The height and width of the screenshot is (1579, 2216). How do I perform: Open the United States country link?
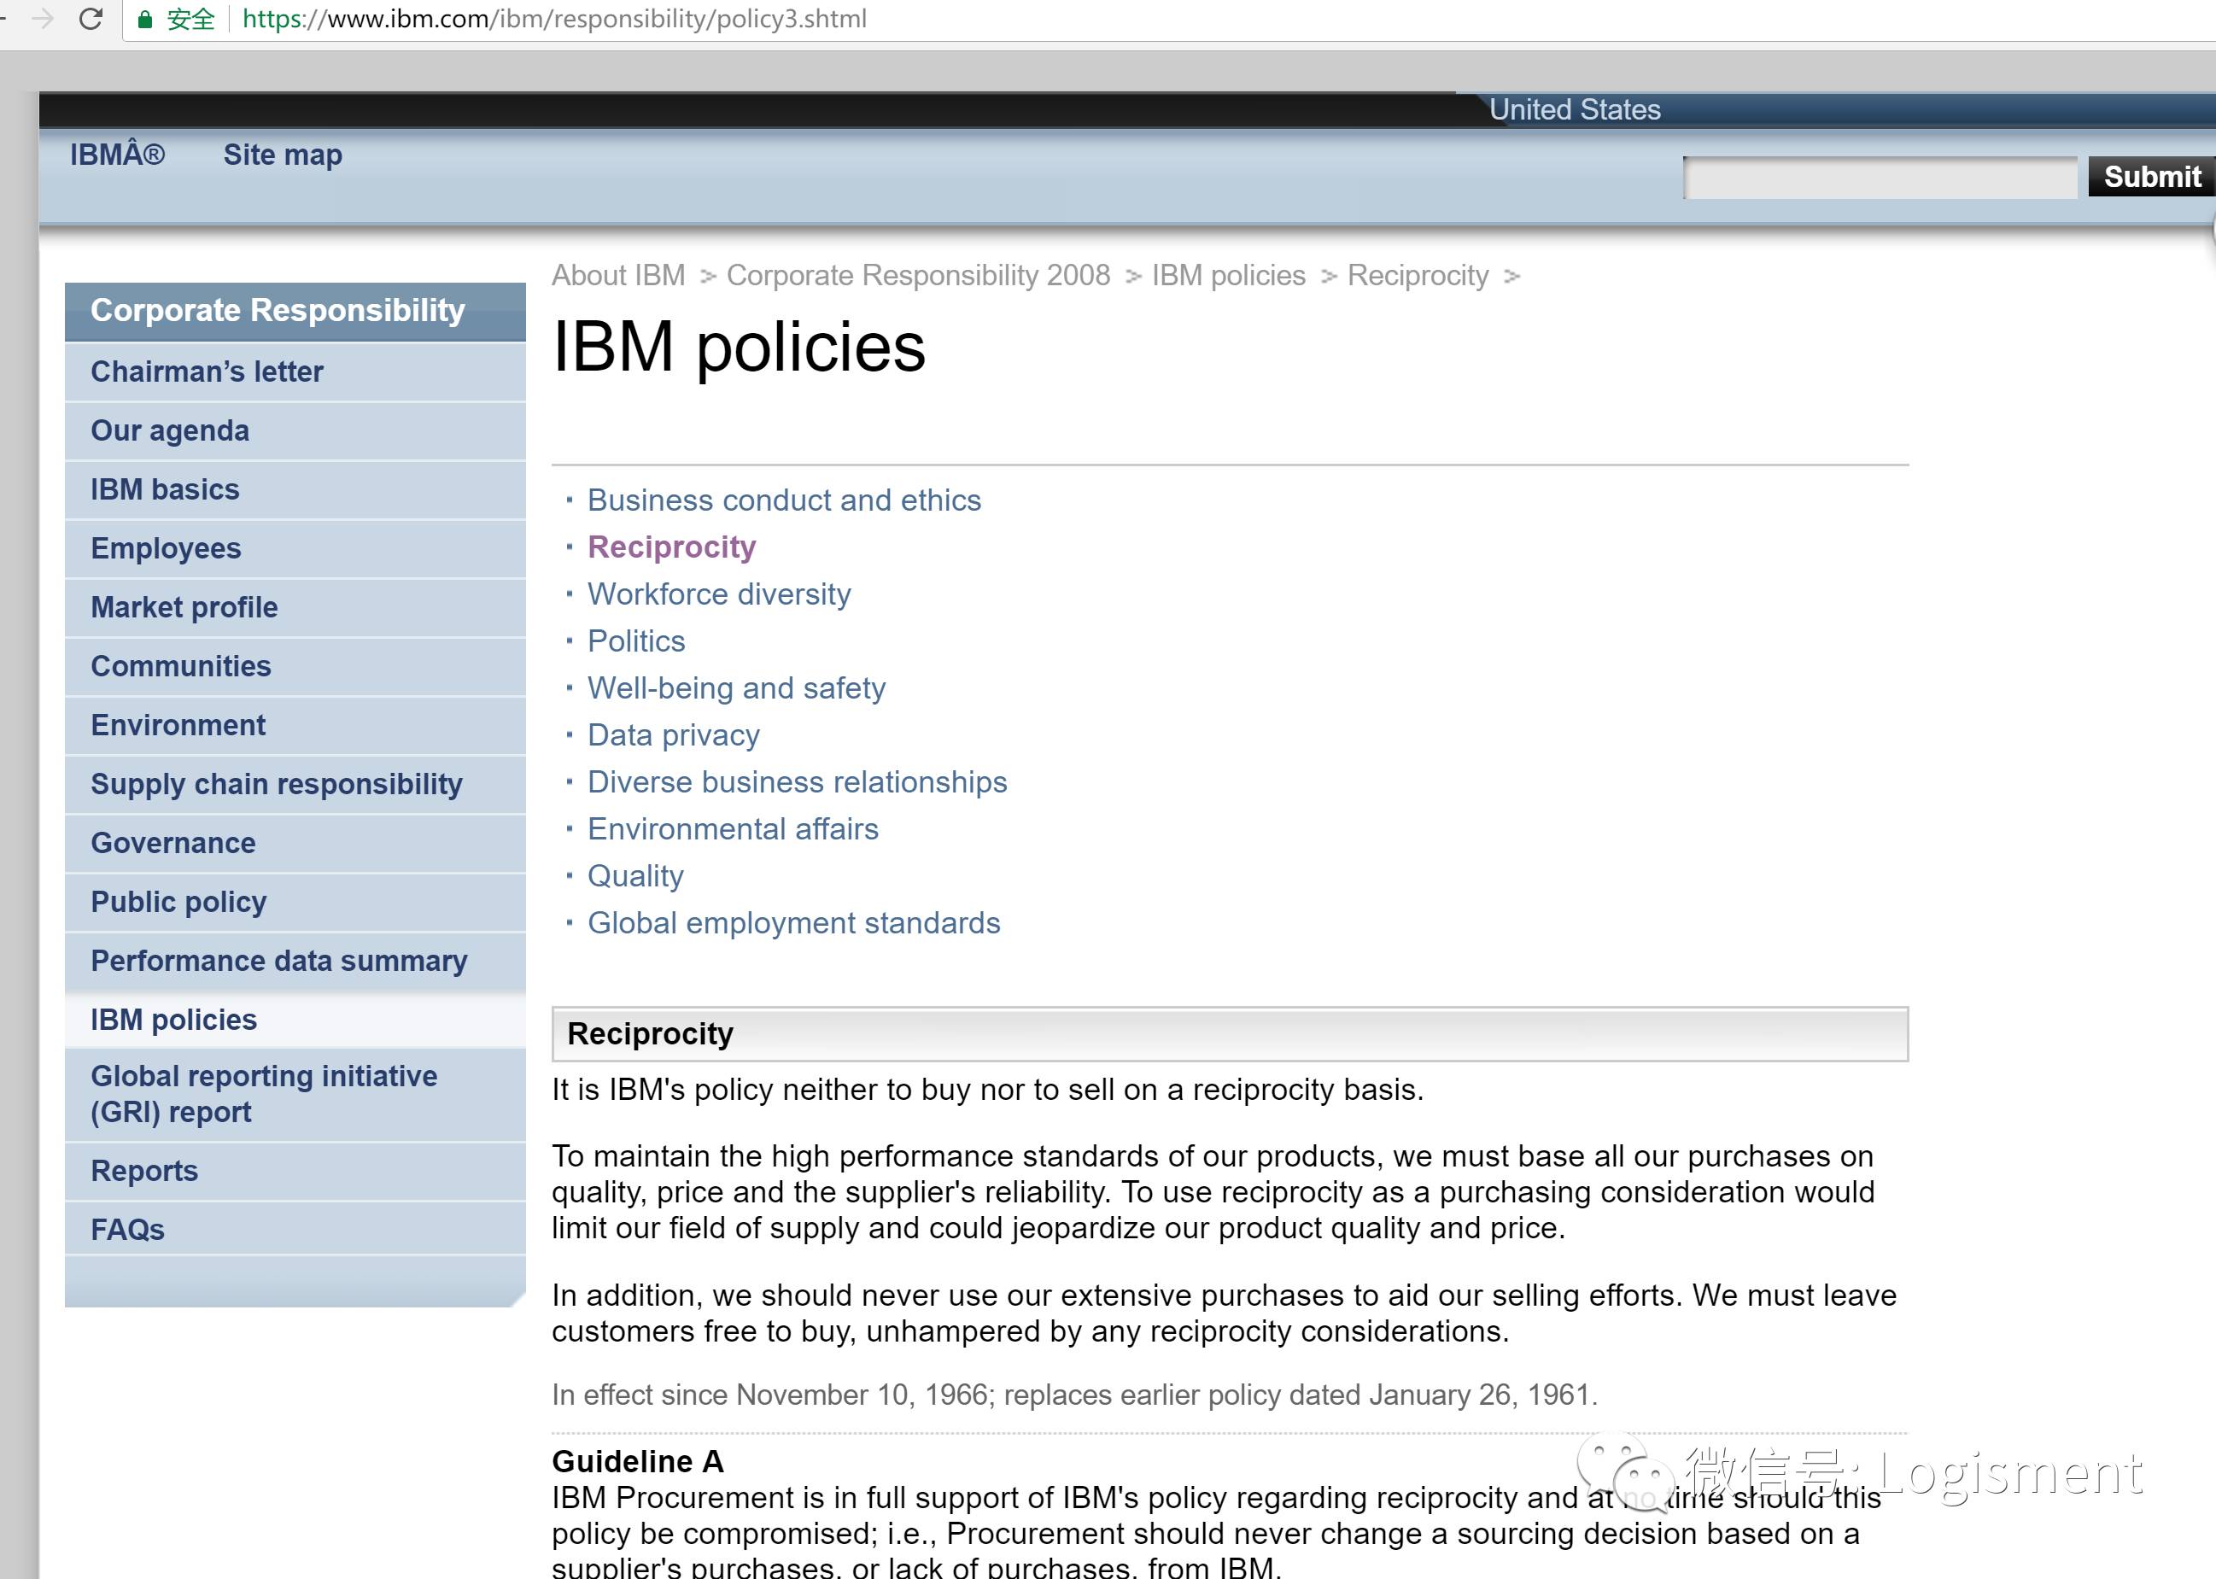(x=1574, y=110)
